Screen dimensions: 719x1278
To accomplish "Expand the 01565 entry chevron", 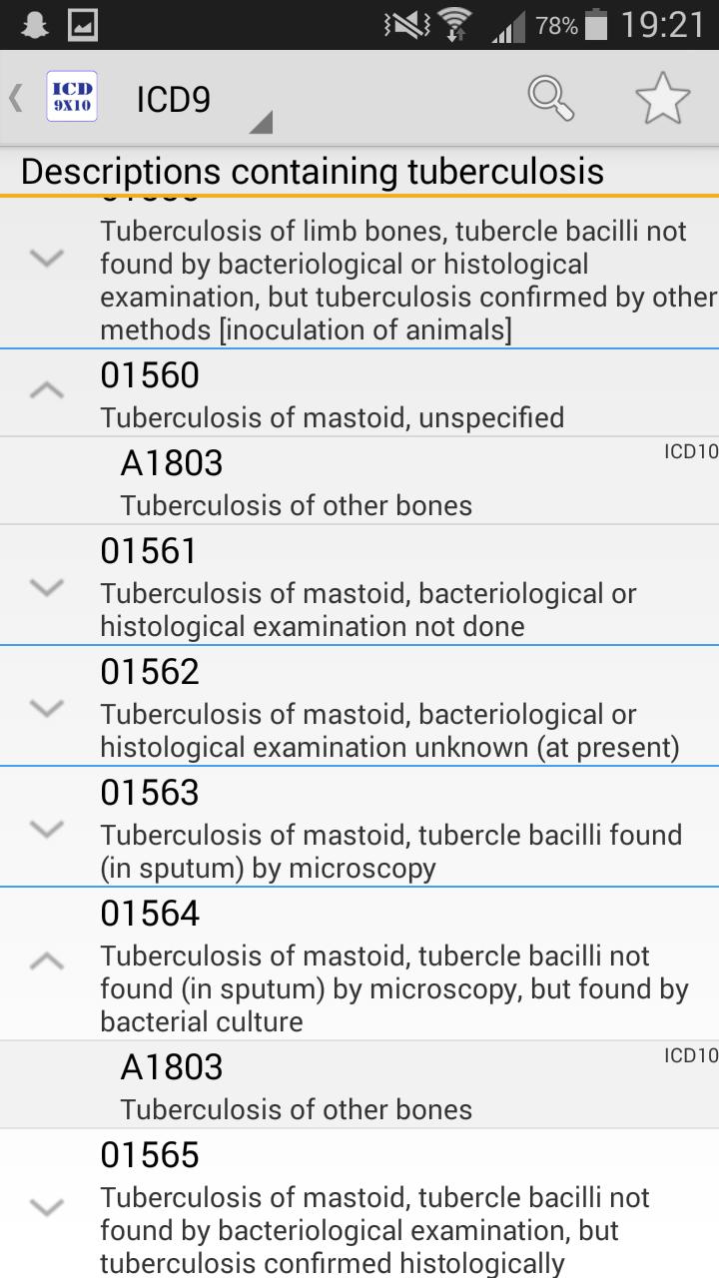I will [x=47, y=1206].
